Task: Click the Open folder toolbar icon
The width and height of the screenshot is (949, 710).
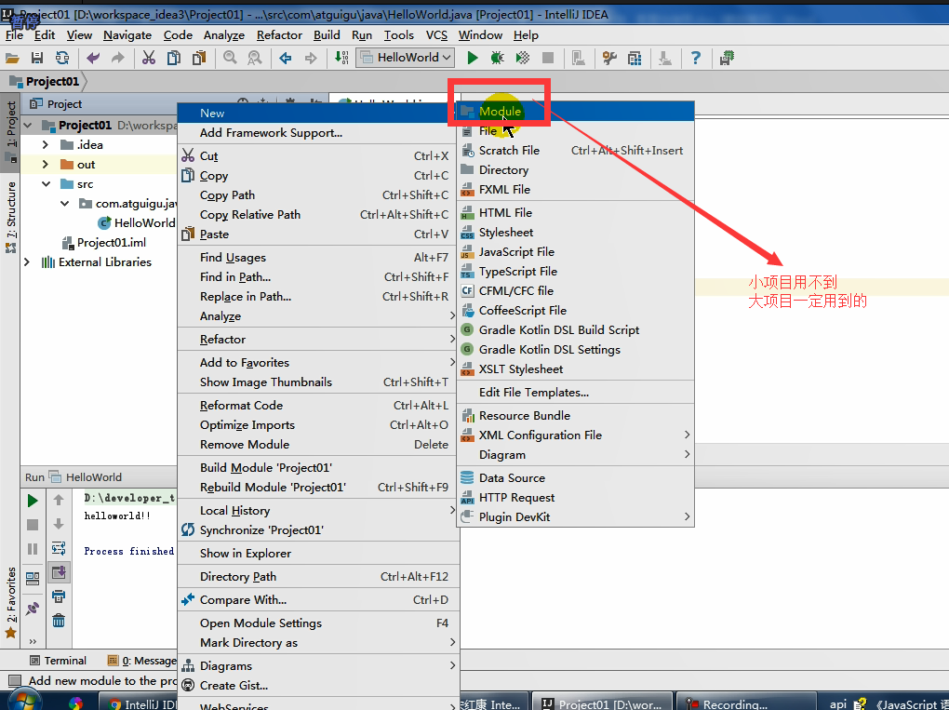Action: click(12, 58)
